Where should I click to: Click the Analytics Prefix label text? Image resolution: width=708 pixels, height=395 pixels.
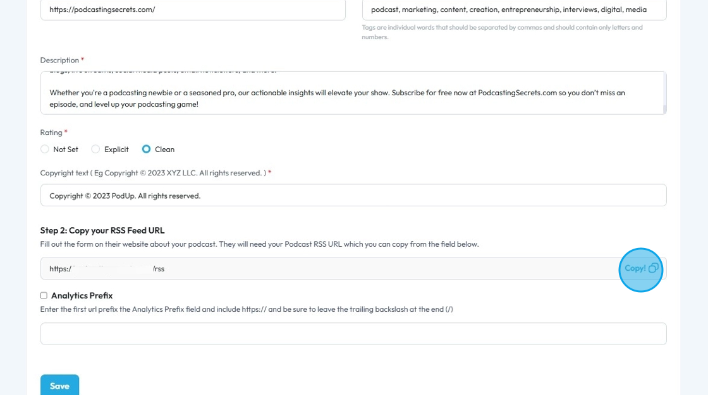pos(82,295)
